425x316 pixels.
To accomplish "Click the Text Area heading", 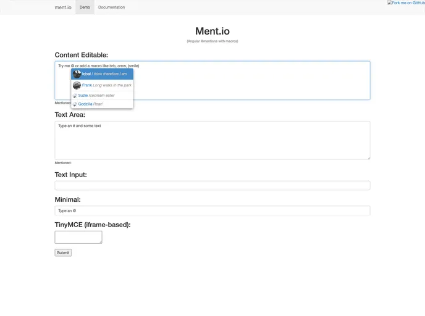I will click(x=70, y=115).
